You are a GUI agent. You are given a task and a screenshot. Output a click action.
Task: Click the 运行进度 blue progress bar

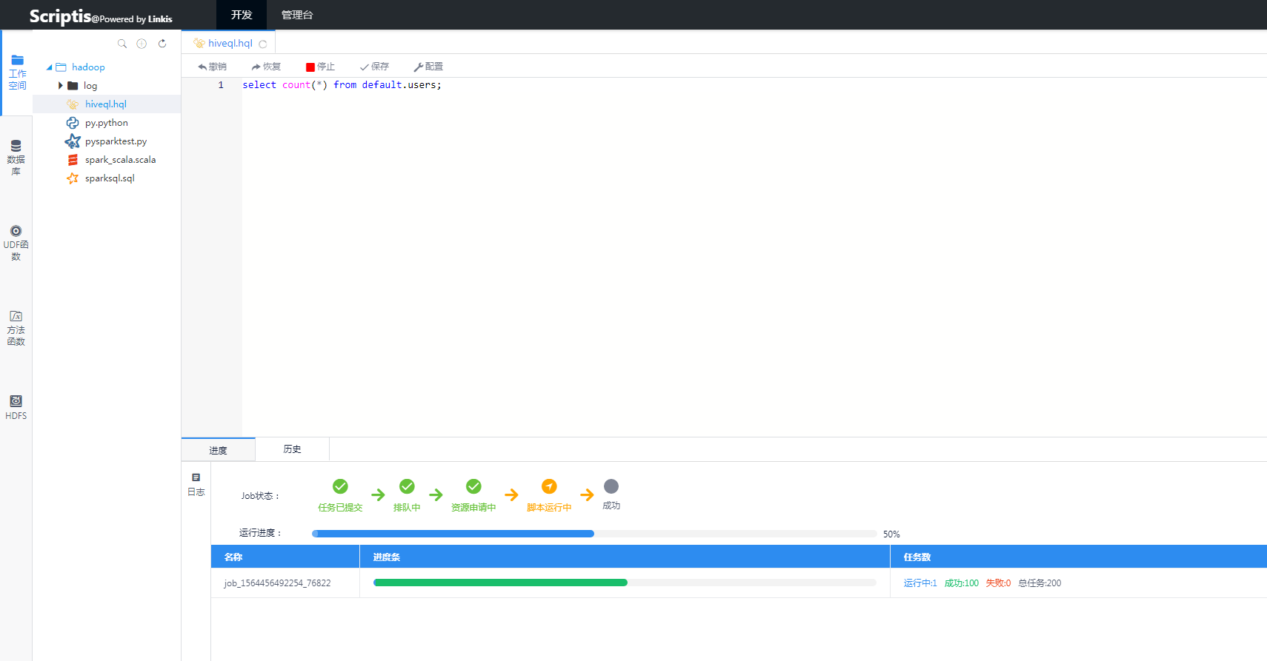pos(453,534)
